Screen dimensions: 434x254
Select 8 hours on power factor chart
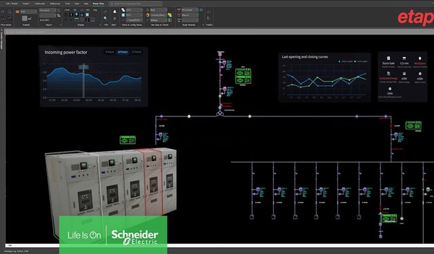110,51
